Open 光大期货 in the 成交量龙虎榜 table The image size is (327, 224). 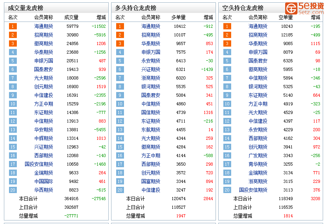pos(43,78)
